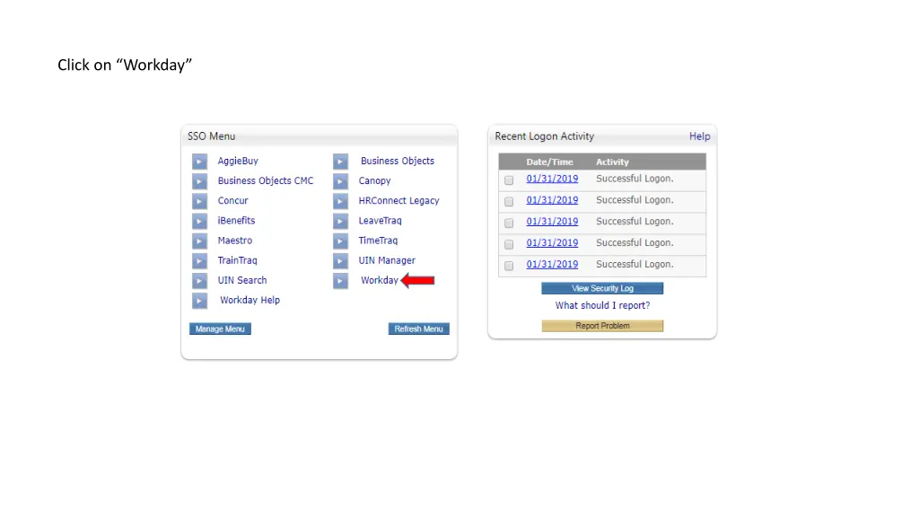Click the Workday link
Screen dimensions: 919x517
click(380, 280)
